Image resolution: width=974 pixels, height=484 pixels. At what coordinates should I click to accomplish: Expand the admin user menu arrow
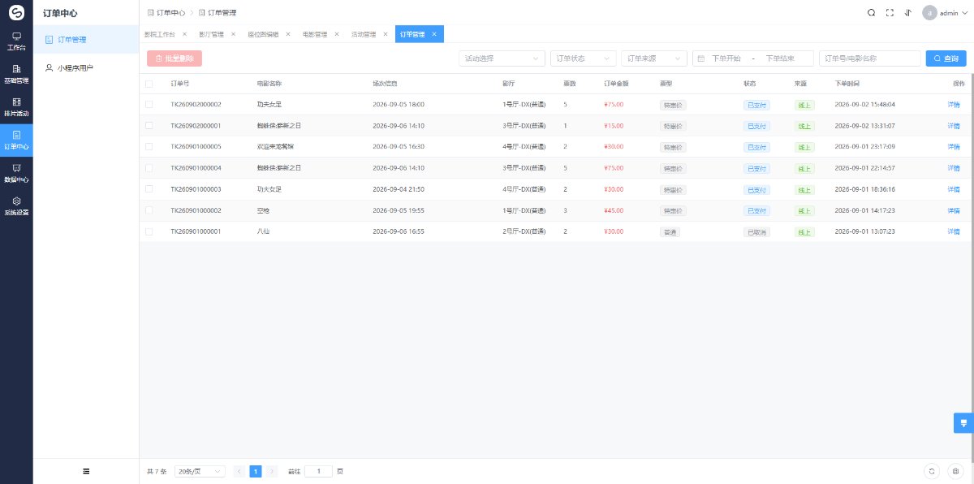965,13
